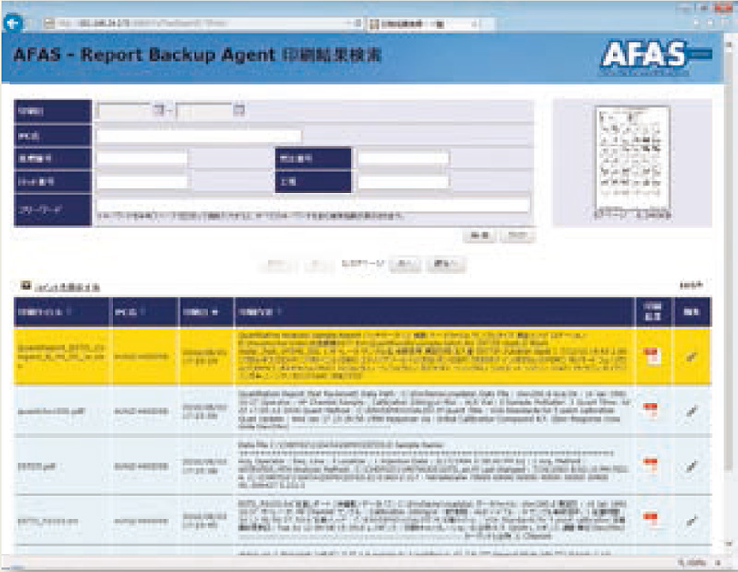Open the calendar picker for end print date
Screen dimensions: 738x572
point(239,111)
